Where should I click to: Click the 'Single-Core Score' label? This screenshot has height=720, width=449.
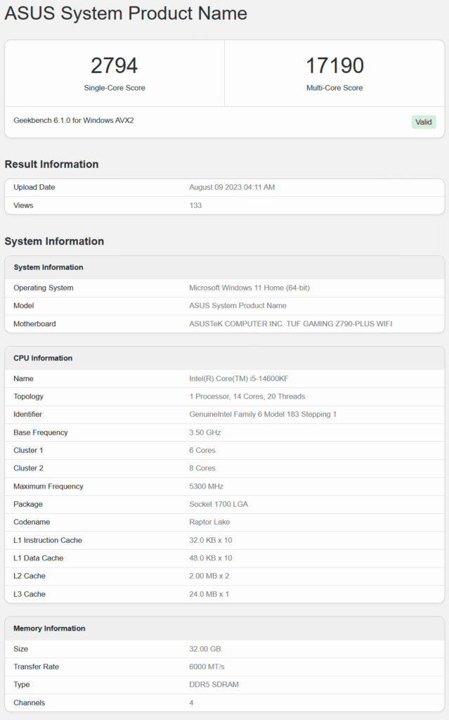pos(115,88)
